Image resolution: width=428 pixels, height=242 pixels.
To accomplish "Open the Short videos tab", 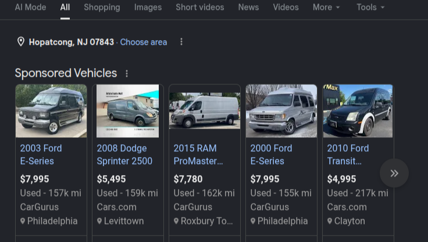I will pos(200,7).
